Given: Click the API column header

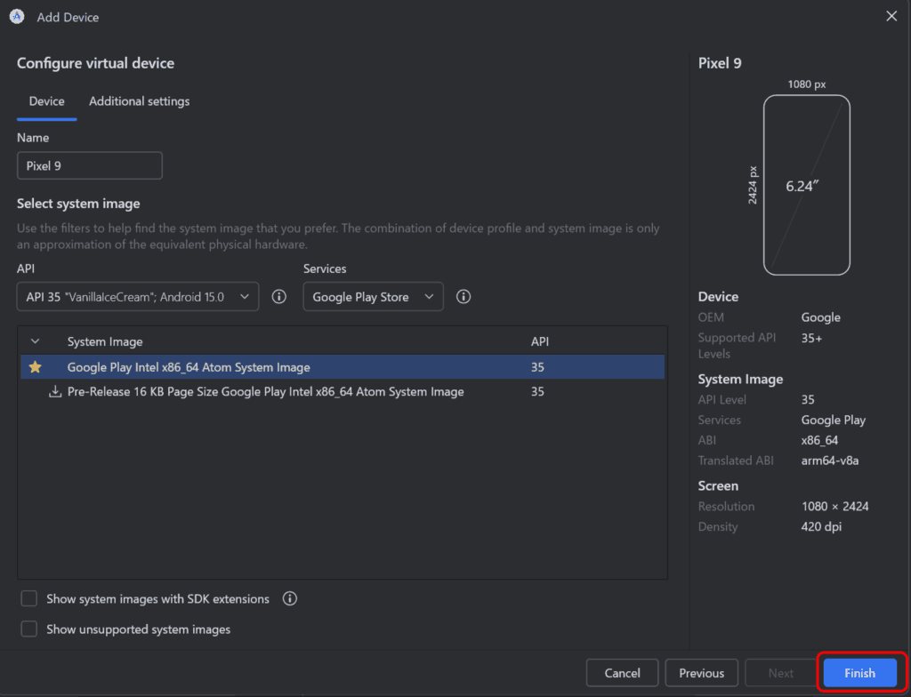Looking at the screenshot, I should pos(540,341).
